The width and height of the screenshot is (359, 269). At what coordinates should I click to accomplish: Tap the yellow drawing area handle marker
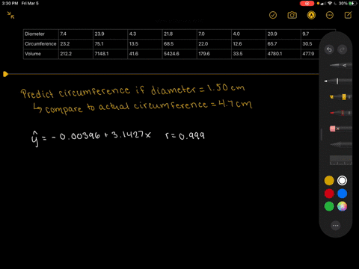coord(5,74)
